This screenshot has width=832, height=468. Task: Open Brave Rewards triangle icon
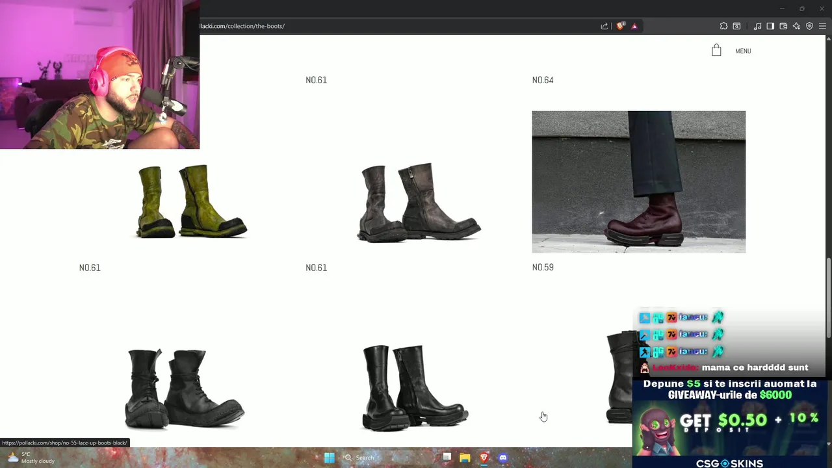click(634, 26)
